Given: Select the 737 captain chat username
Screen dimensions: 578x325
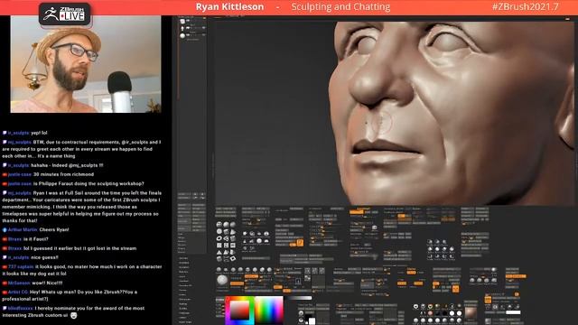Looking at the screenshot, I should [21, 266].
